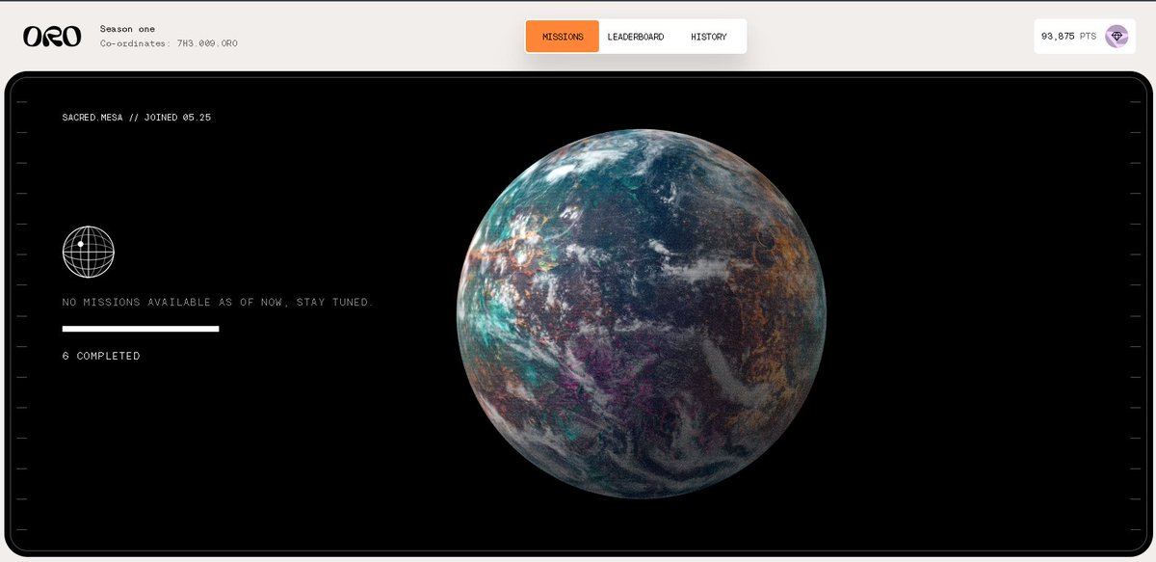The width and height of the screenshot is (1156, 562).
Task: Click the rendered planet globe
Action: pyautogui.click(x=642, y=313)
